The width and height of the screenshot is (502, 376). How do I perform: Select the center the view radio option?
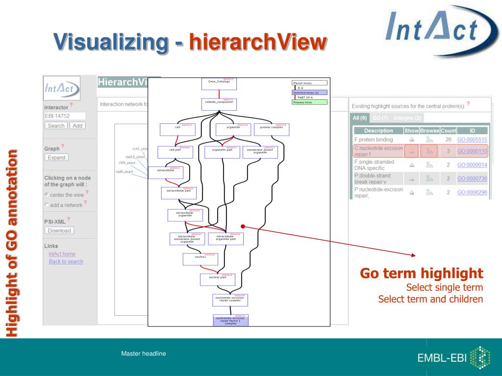pos(47,194)
